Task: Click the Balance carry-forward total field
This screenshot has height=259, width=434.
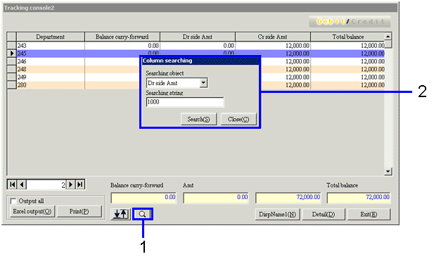Action: click(143, 198)
